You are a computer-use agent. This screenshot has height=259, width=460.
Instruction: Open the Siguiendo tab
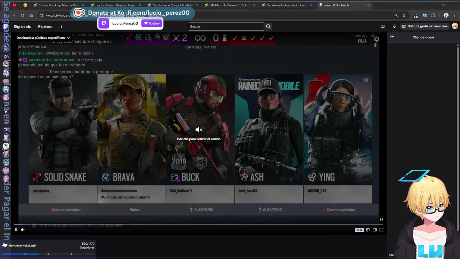coord(23,27)
